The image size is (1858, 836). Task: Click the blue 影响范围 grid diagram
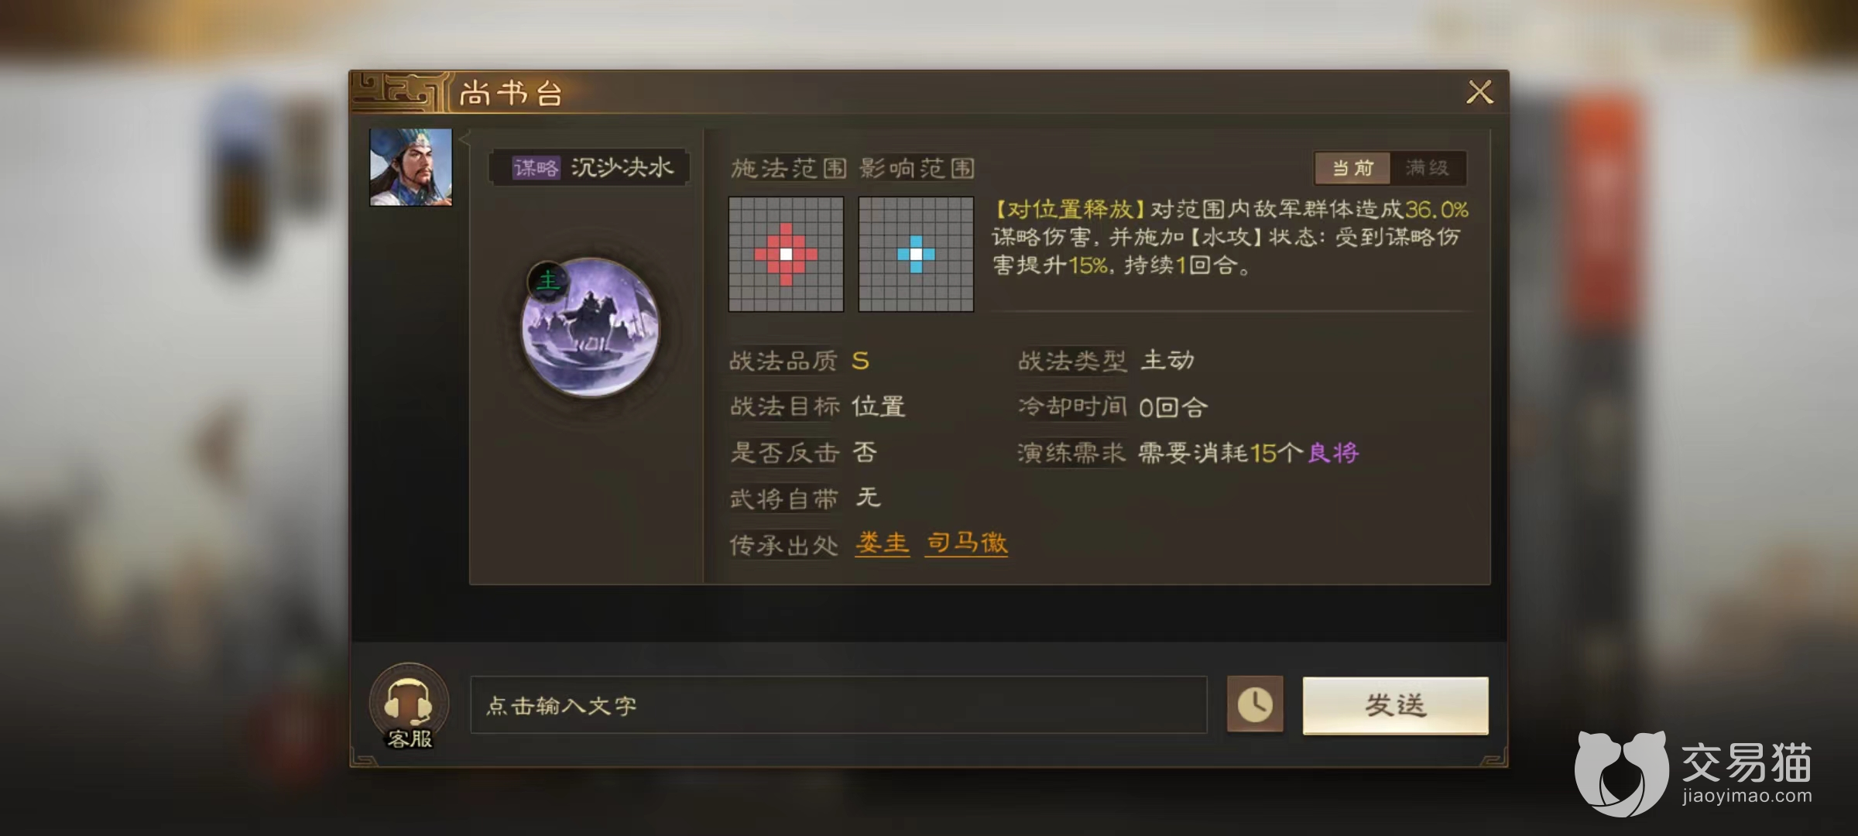[x=916, y=254]
